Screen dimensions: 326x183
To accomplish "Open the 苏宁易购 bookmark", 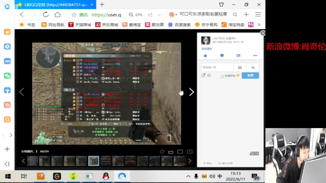I will (206, 25).
